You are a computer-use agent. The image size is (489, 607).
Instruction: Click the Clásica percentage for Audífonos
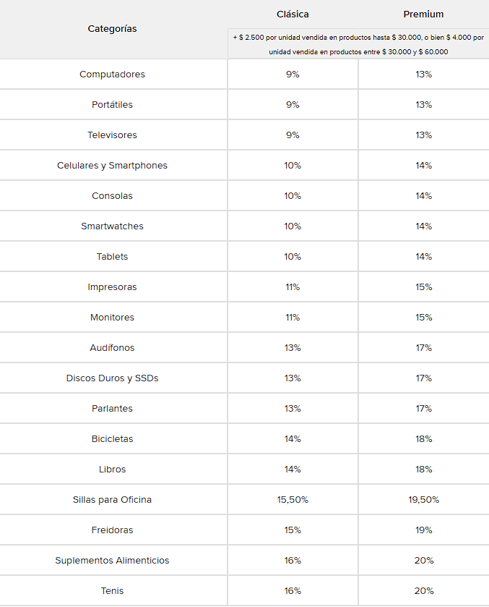293,348
